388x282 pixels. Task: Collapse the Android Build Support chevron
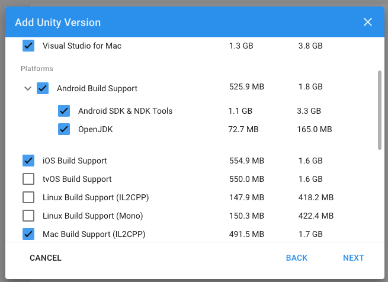click(28, 88)
